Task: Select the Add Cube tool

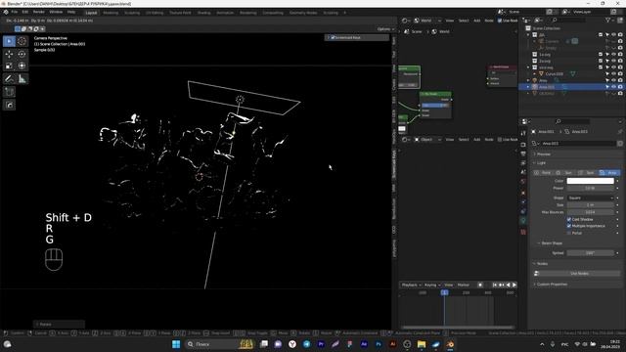Action: [9, 92]
